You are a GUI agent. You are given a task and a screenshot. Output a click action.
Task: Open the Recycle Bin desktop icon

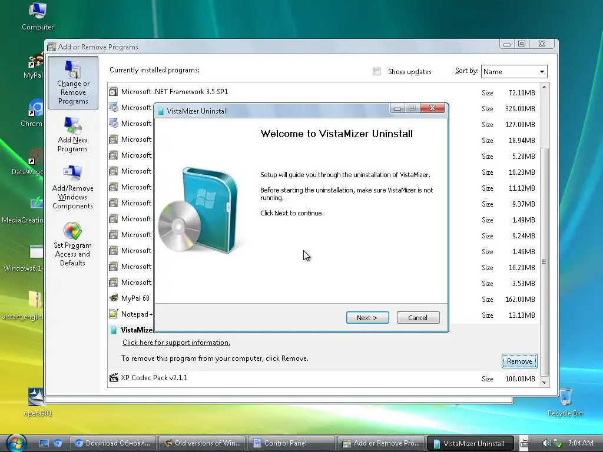(x=565, y=402)
